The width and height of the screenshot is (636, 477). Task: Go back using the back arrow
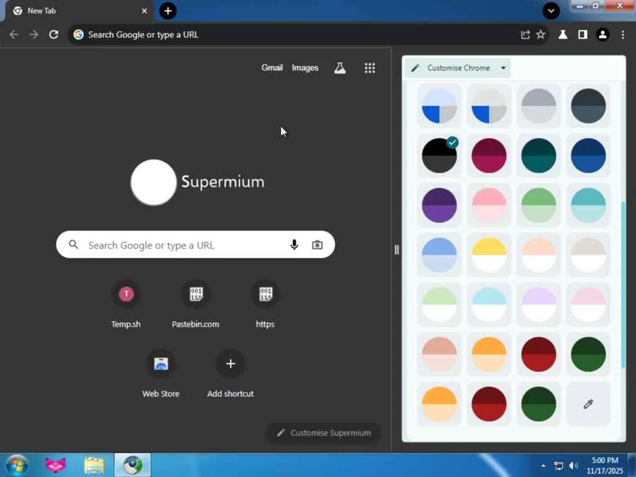[14, 35]
